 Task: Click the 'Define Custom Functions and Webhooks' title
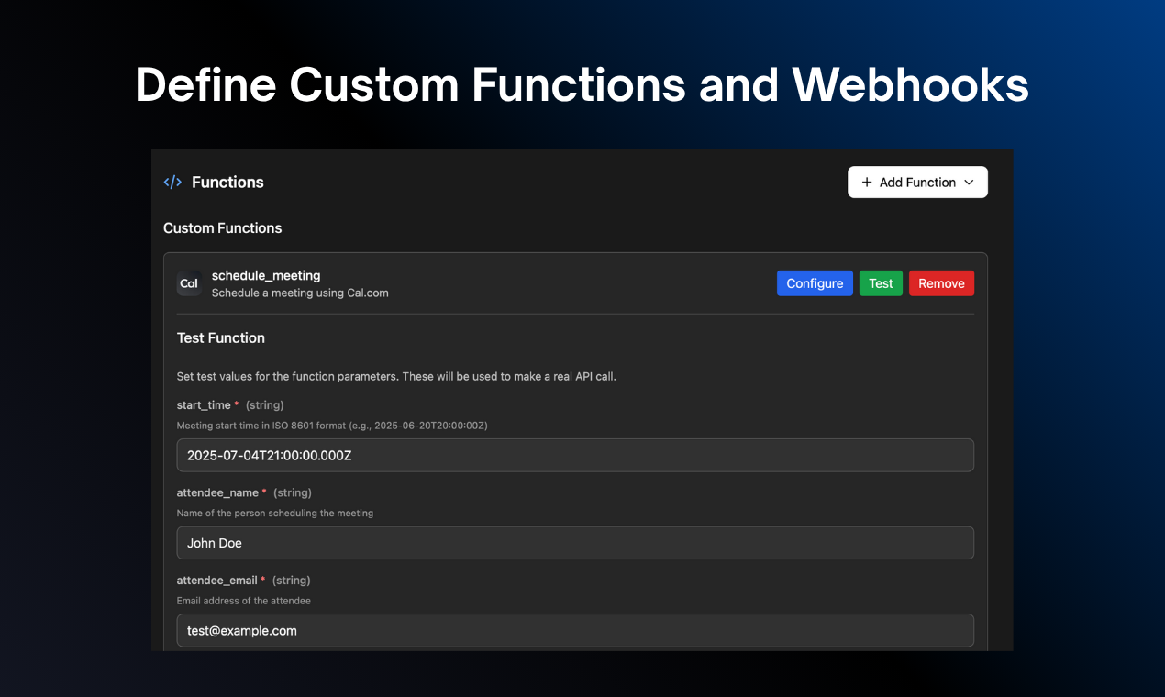click(x=582, y=84)
